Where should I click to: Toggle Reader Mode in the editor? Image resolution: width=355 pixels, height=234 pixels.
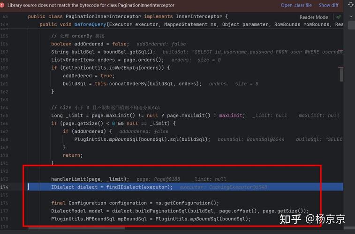click(x=314, y=17)
